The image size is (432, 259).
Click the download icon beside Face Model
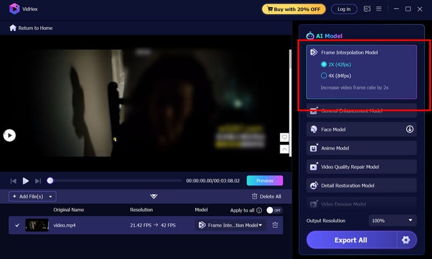tap(409, 129)
